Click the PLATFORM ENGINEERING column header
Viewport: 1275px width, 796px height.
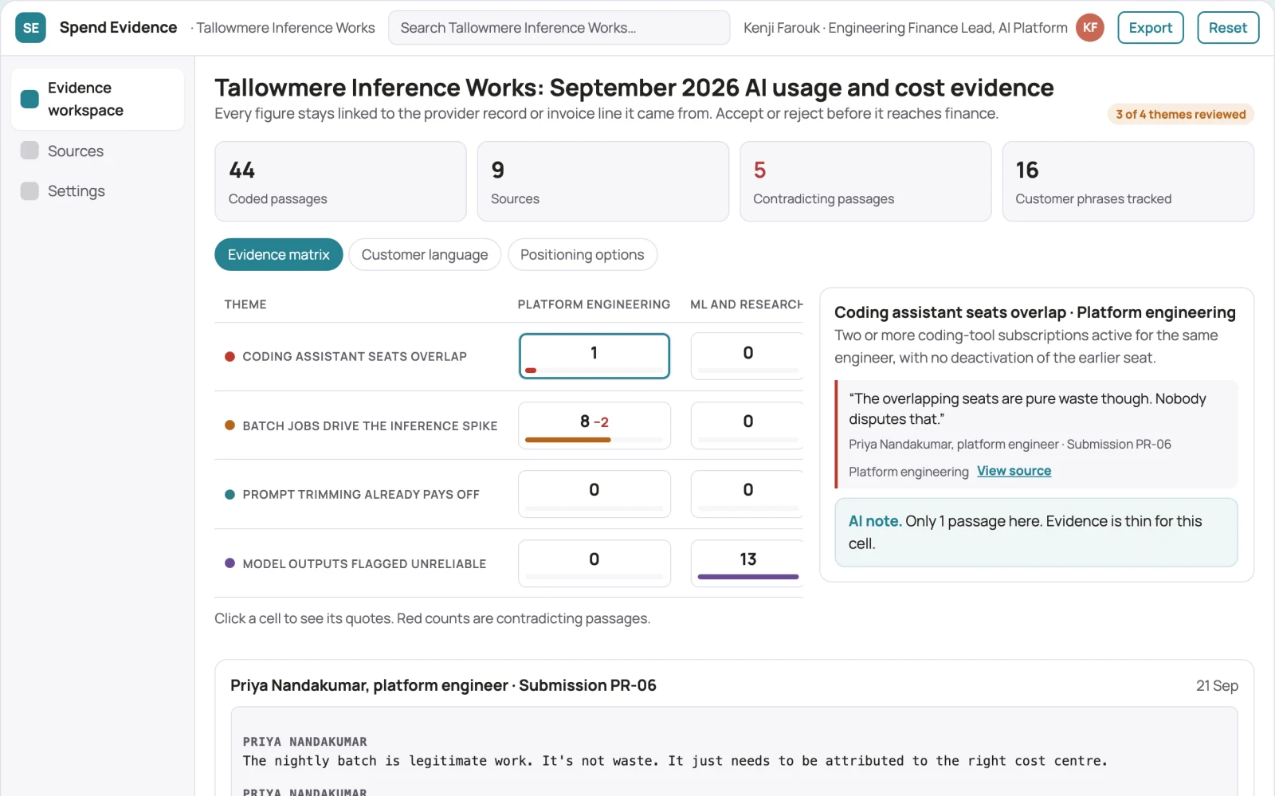click(594, 304)
